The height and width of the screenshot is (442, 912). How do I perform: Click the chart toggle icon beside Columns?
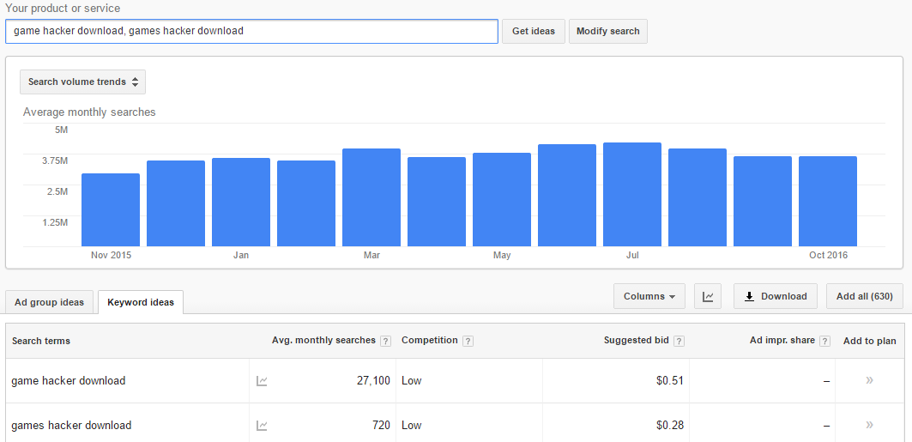point(708,296)
